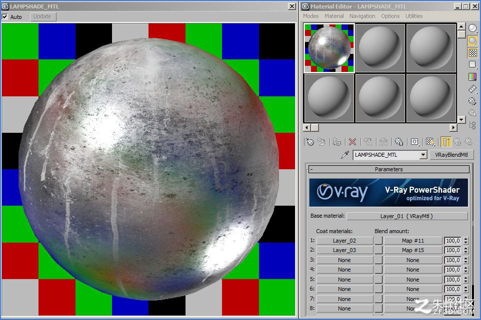481x320 pixels.
Task: Select the first material sample slot
Action: (x=329, y=48)
